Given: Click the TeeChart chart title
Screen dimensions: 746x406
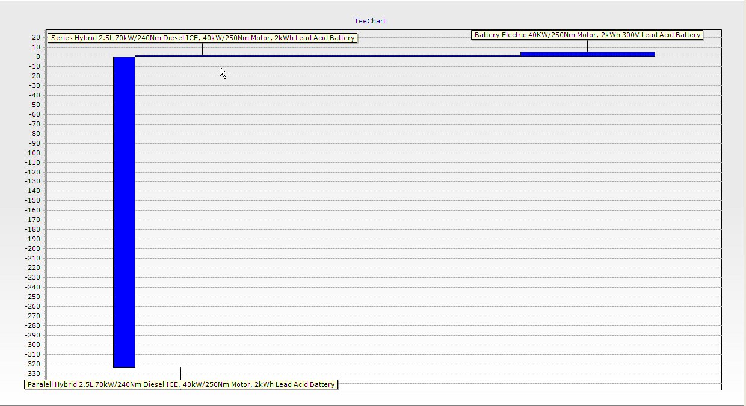Looking at the screenshot, I should tap(370, 21).
